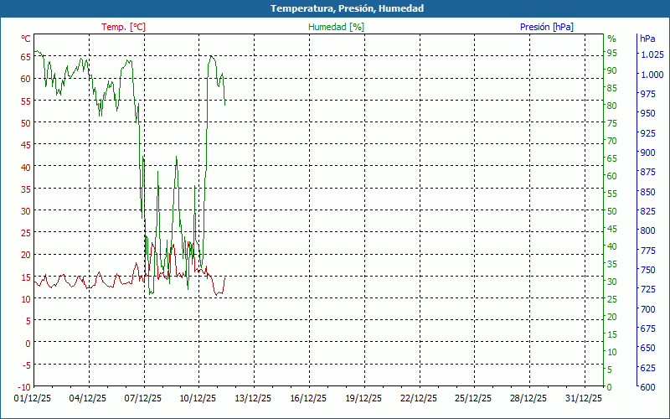Click the 25/12/25 date on the time axis
The height and width of the screenshot is (419, 670).
[474, 399]
